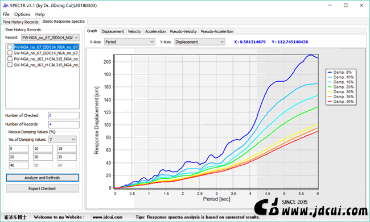Minimize the SPECTR window

tap(330, 6)
